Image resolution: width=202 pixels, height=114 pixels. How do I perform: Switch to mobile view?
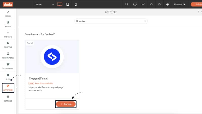coord(76,4)
